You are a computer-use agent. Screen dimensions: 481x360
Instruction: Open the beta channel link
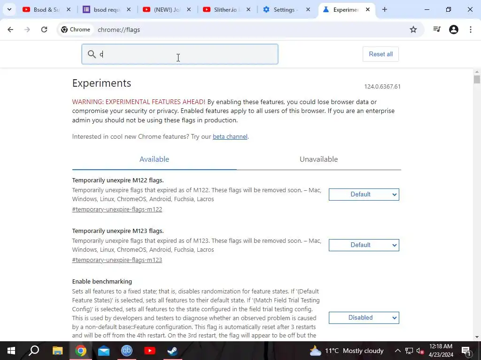pos(230,136)
